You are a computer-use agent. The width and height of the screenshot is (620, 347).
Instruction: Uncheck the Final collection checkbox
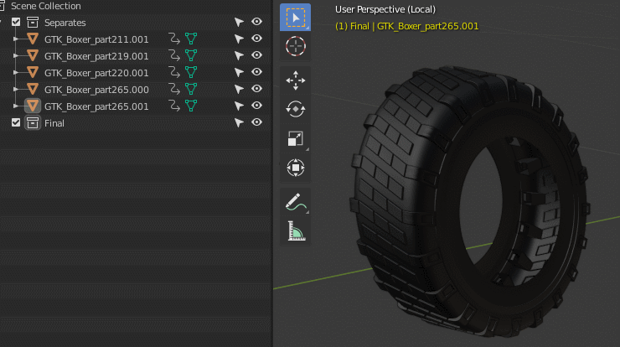(x=16, y=122)
